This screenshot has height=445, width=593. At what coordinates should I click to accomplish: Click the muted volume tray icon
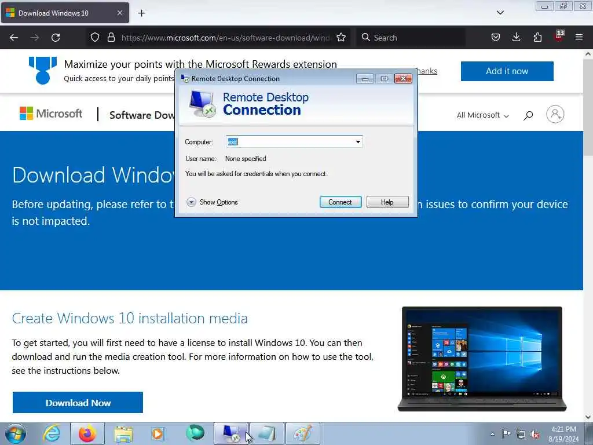coord(535,434)
